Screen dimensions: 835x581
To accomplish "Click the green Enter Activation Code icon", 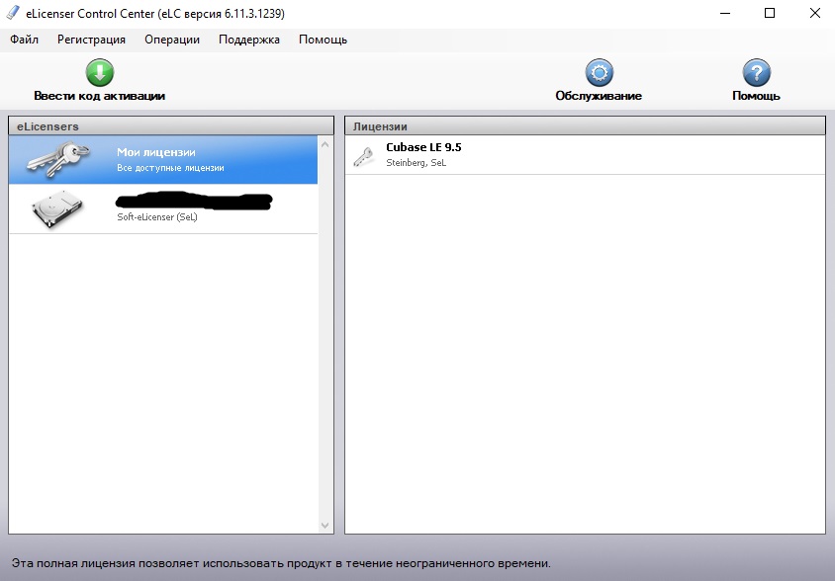I will tap(100, 73).
